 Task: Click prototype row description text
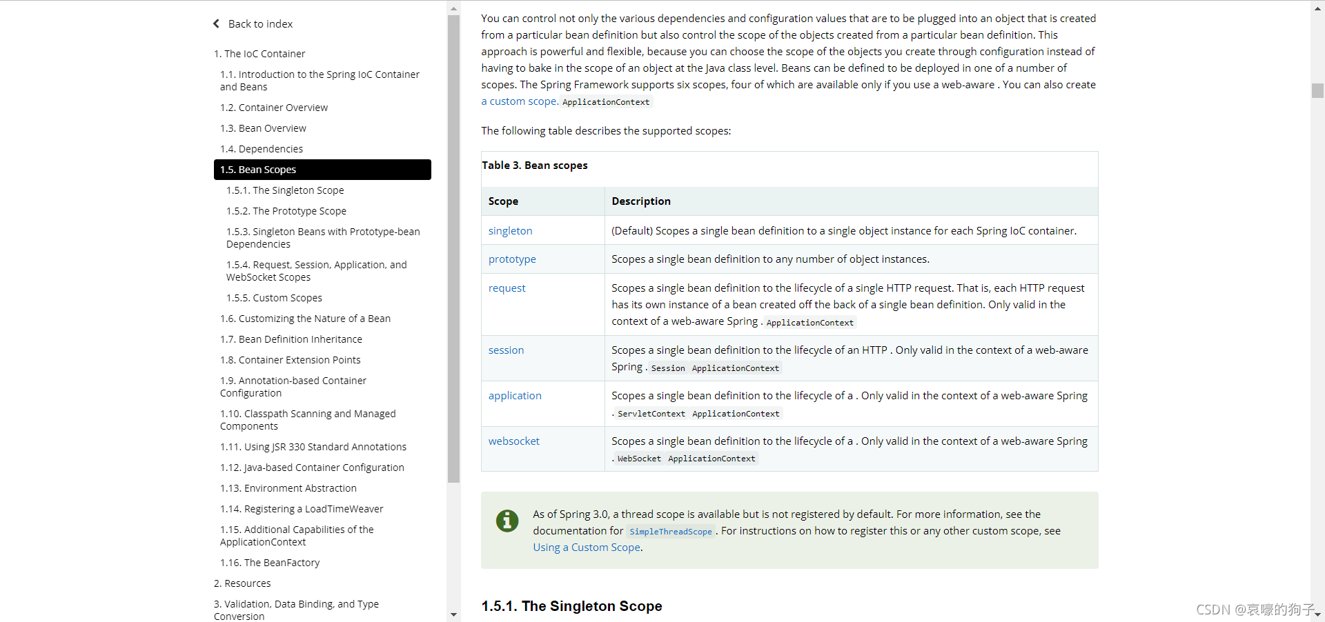tap(770, 259)
